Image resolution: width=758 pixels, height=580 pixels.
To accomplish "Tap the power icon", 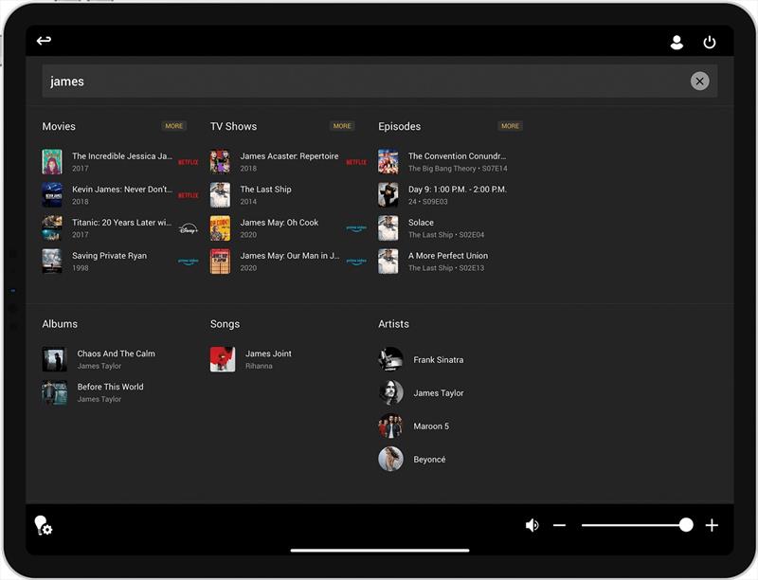I will [709, 43].
